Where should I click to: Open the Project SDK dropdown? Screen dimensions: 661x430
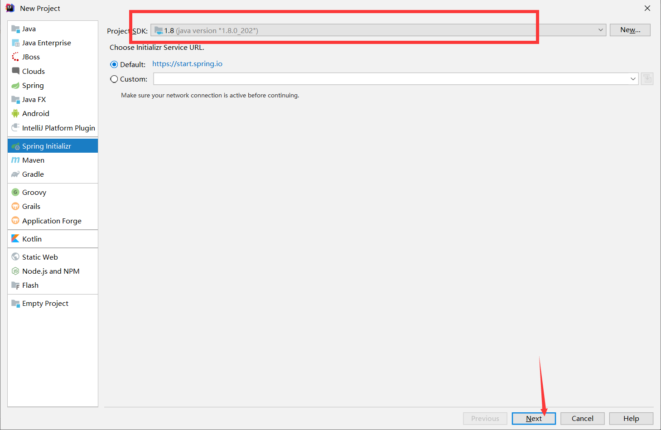point(378,30)
